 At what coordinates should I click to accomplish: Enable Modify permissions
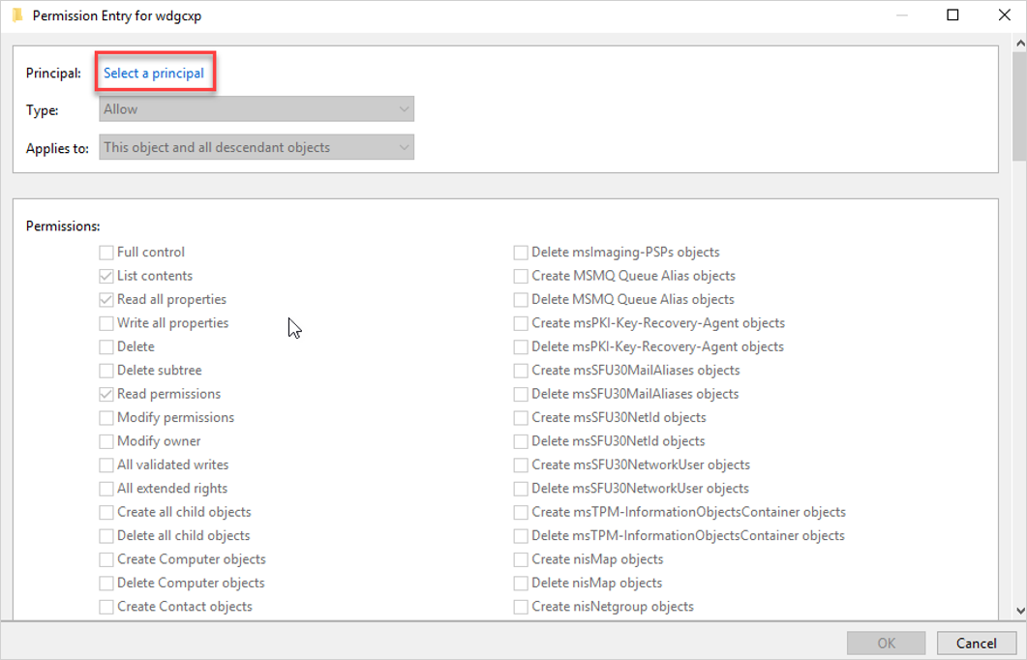pos(106,417)
